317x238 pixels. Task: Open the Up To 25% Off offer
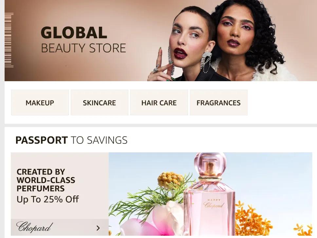(48, 199)
